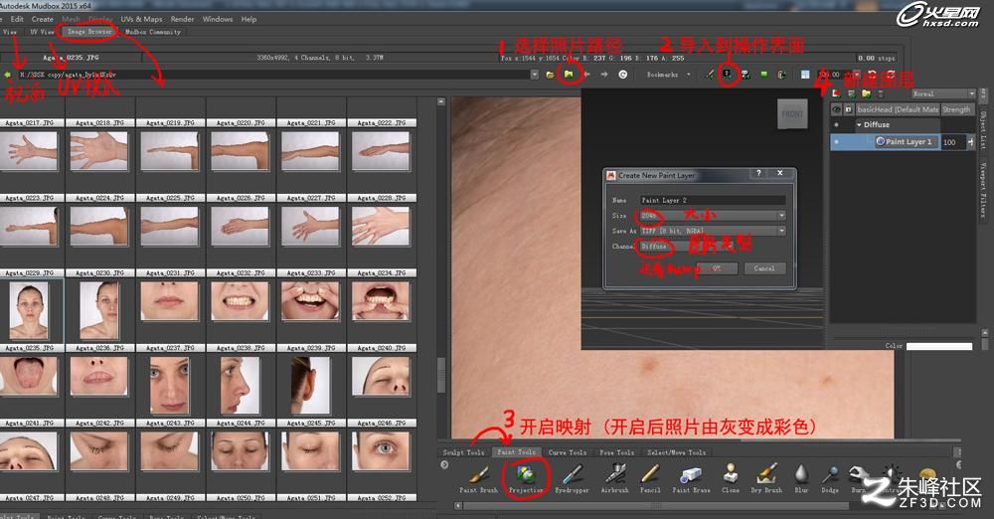Click the new paint layer icon

[x=837, y=93]
